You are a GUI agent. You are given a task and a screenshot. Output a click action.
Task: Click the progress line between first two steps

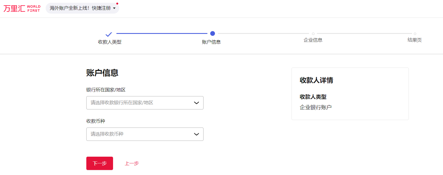[161, 33]
